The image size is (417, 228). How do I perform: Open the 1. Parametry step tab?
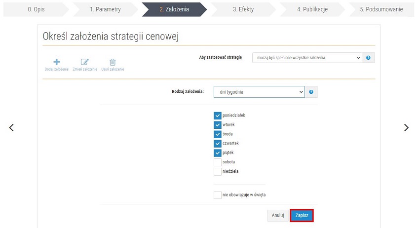click(105, 9)
